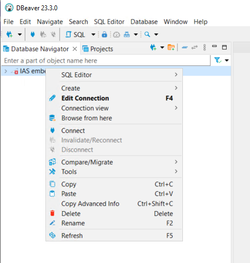Toggle Link with Editor arrows icon
The width and height of the screenshot is (250, 263).
[x=194, y=48]
